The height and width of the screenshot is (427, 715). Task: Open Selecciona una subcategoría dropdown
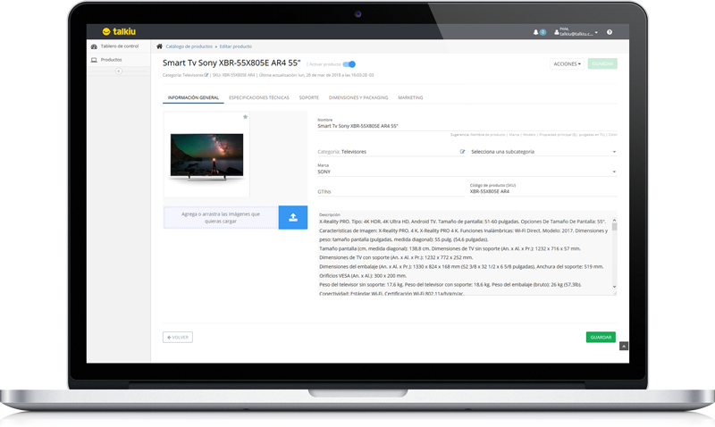(x=543, y=152)
